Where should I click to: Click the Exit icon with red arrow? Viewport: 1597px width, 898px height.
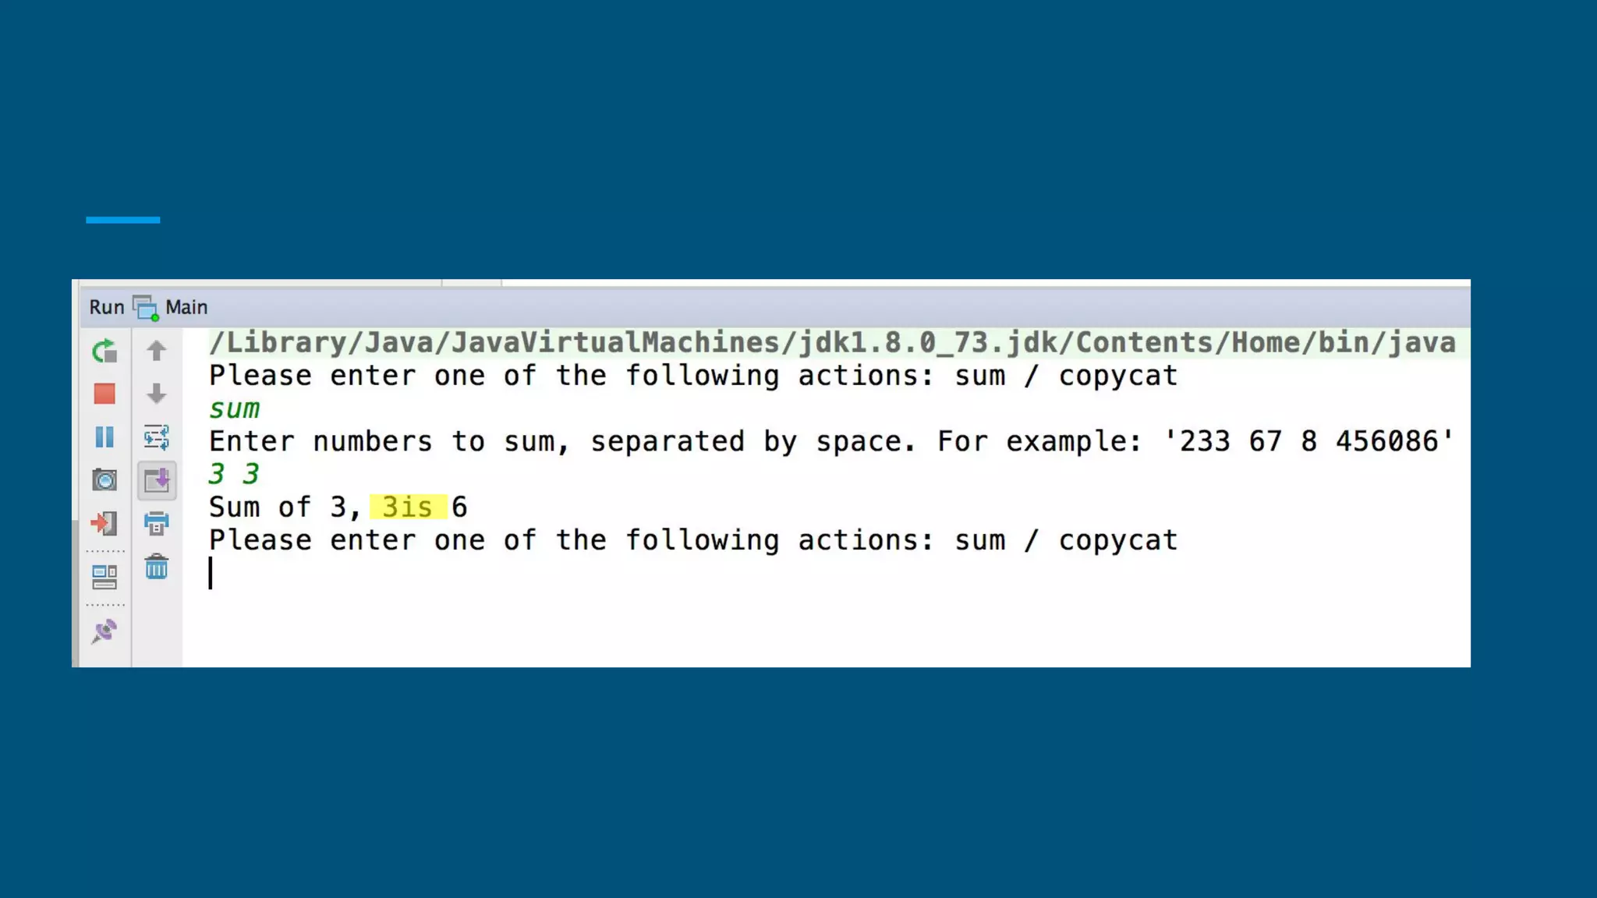click(104, 522)
